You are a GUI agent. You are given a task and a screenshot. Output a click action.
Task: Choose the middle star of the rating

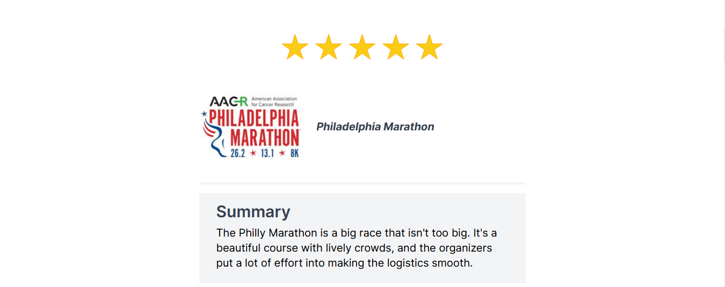click(x=363, y=47)
